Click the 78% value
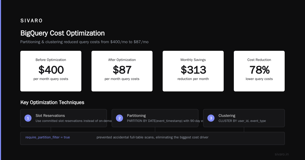This screenshot has height=160, width=305. click(x=259, y=70)
